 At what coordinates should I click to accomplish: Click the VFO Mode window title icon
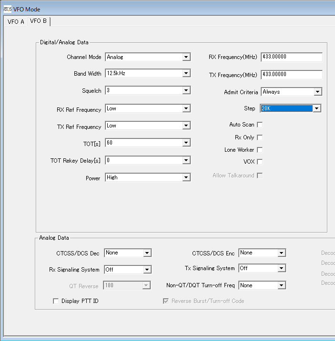[8, 9]
